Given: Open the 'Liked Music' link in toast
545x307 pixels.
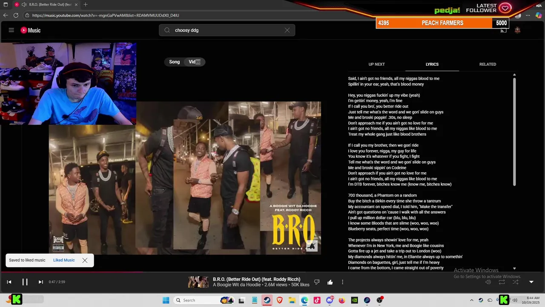Looking at the screenshot, I should 64,260.
